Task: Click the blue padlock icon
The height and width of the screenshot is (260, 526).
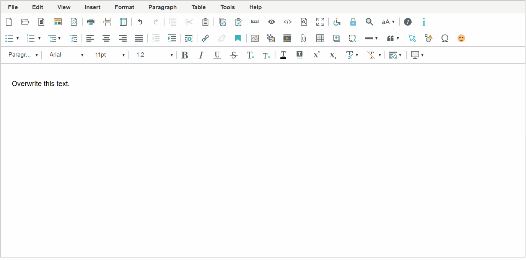Action: click(x=353, y=22)
